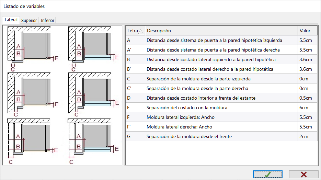Select row F' Moldura lateral derecha

click(x=221, y=127)
